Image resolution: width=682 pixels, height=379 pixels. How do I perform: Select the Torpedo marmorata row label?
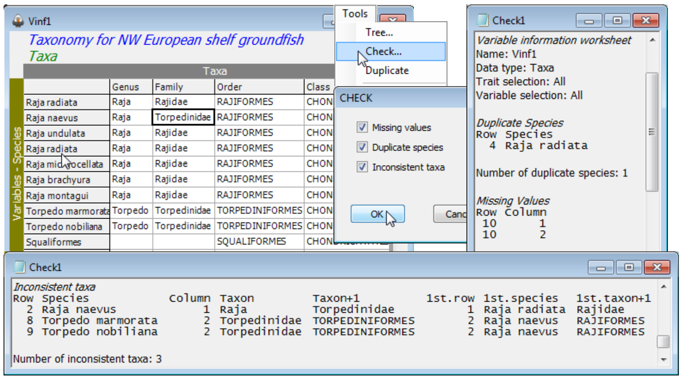click(x=67, y=211)
